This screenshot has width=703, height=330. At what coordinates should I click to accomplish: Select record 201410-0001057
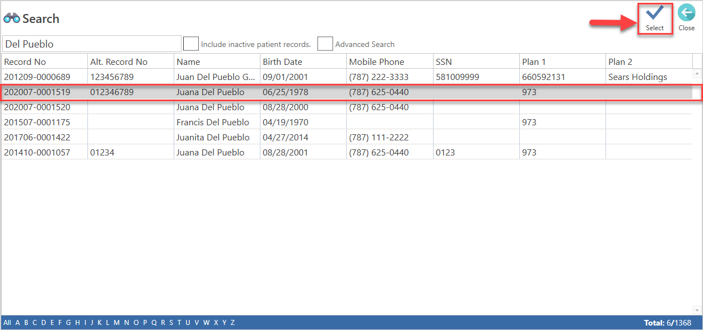pyautogui.click(x=347, y=152)
